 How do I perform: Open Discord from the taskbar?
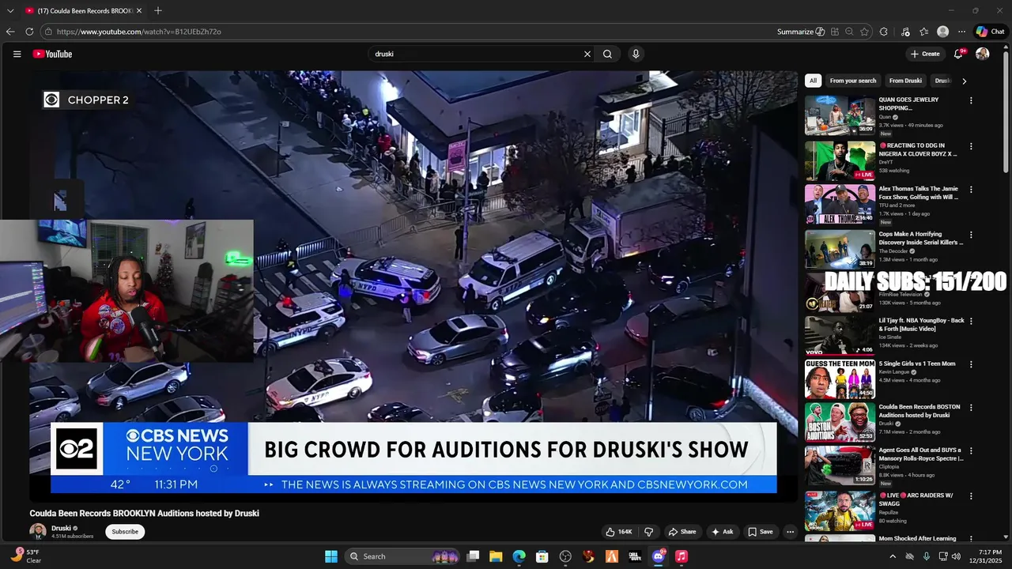pyautogui.click(x=659, y=556)
